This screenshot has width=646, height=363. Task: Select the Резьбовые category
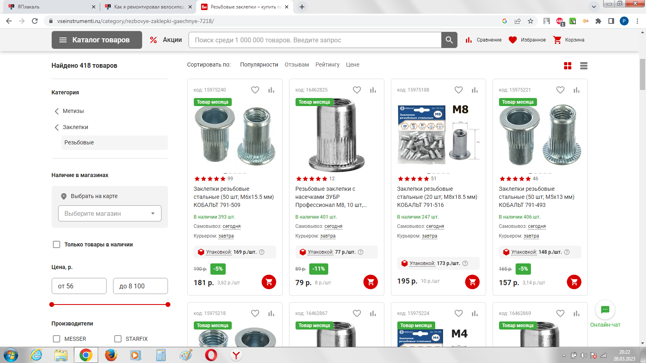coord(115,143)
